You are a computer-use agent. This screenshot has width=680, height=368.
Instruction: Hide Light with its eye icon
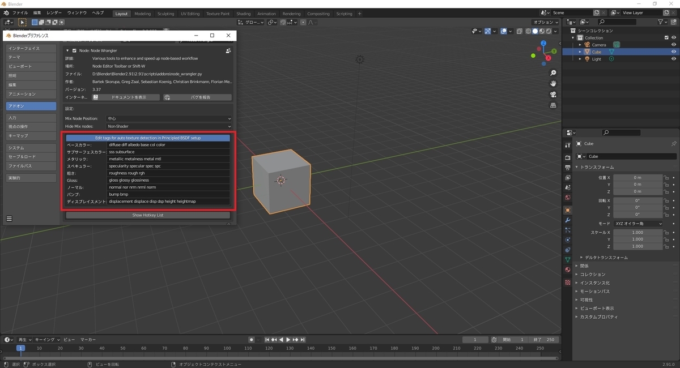674,59
